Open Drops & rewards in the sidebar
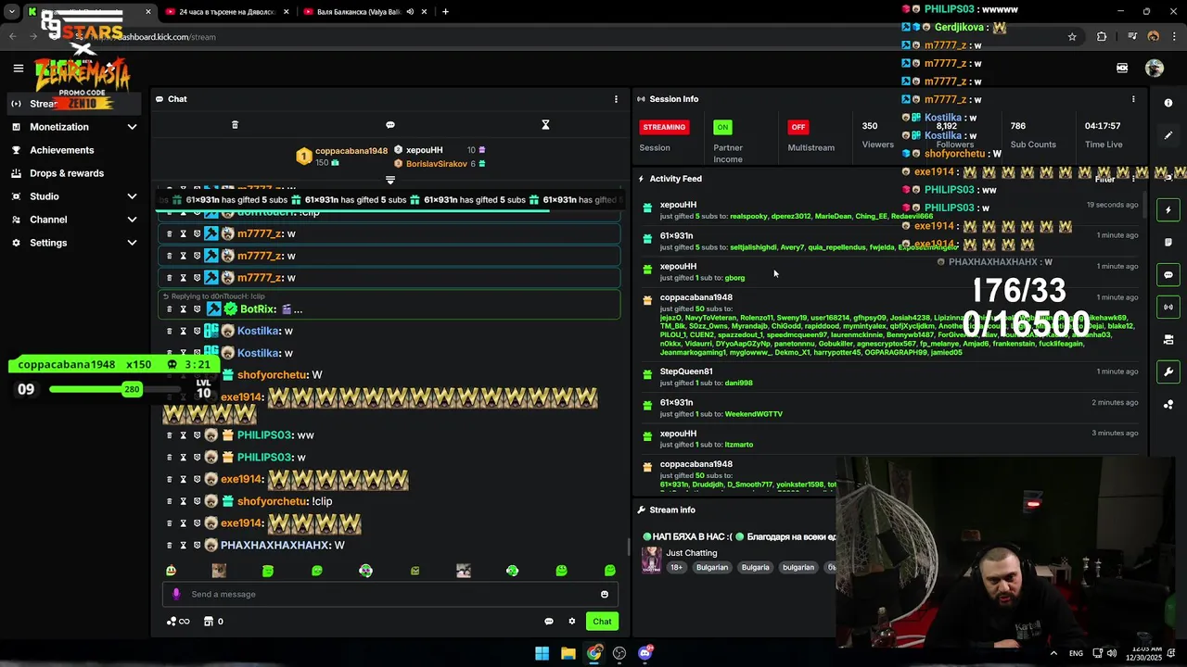The width and height of the screenshot is (1187, 667). 67,173
